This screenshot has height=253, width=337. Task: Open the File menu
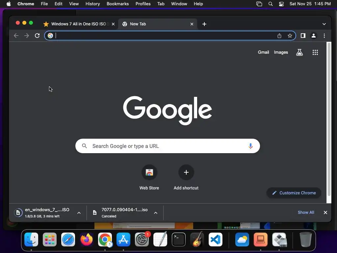coord(44,4)
